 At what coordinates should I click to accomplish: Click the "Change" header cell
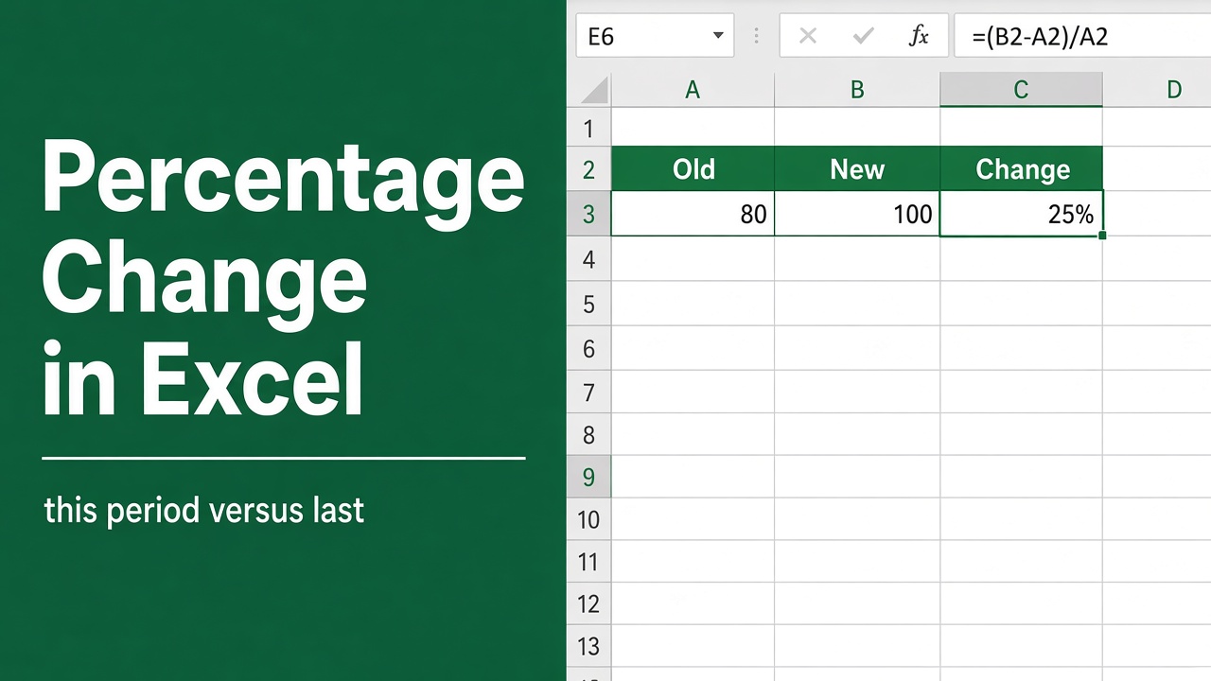(1022, 169)
